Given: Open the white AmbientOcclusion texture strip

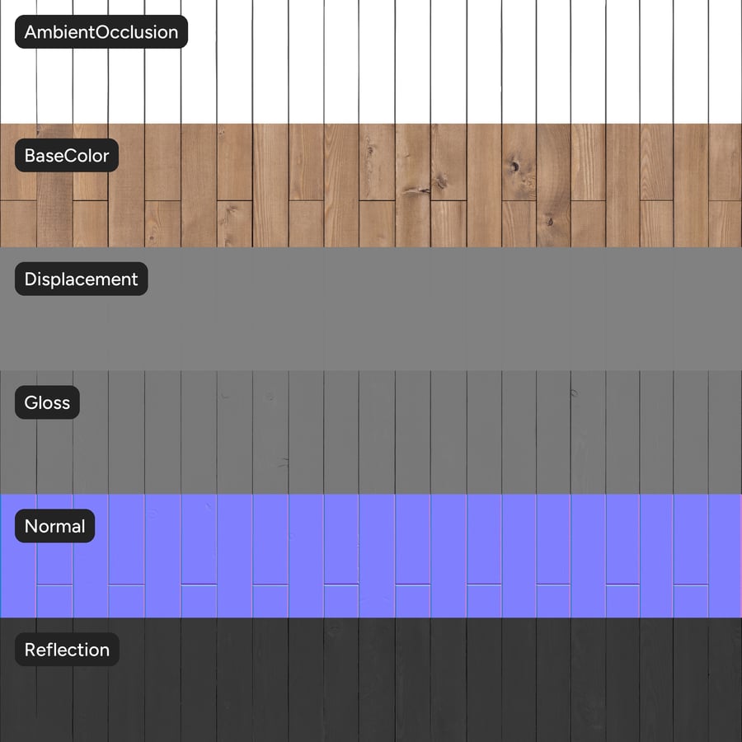Looking at the screenshot, I should click(x=371, y=62).
